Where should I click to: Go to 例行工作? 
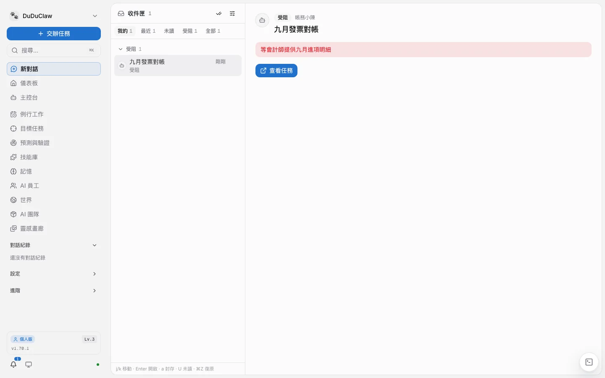(x=54, y=114)
